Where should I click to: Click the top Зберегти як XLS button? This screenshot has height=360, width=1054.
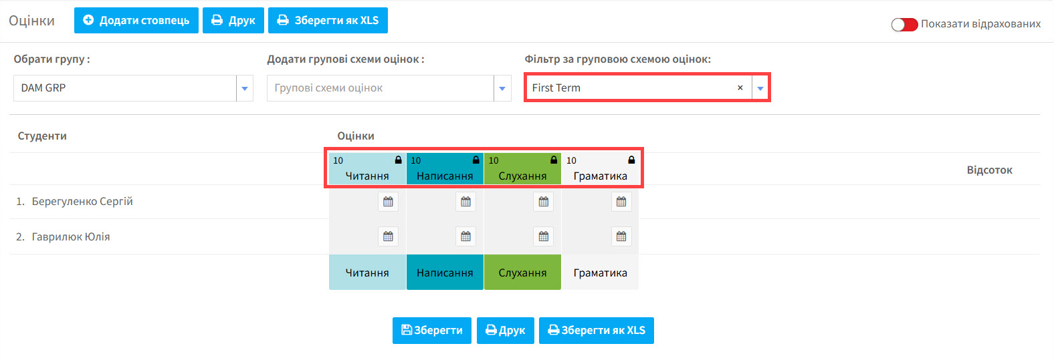328,20
